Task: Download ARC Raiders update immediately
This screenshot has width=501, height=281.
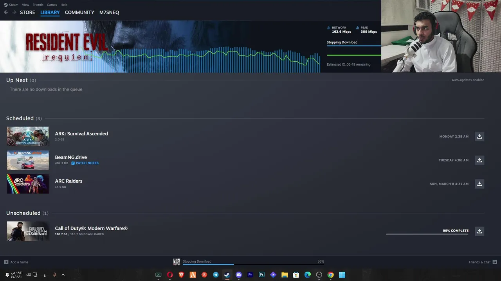Action: coord(479,184)
